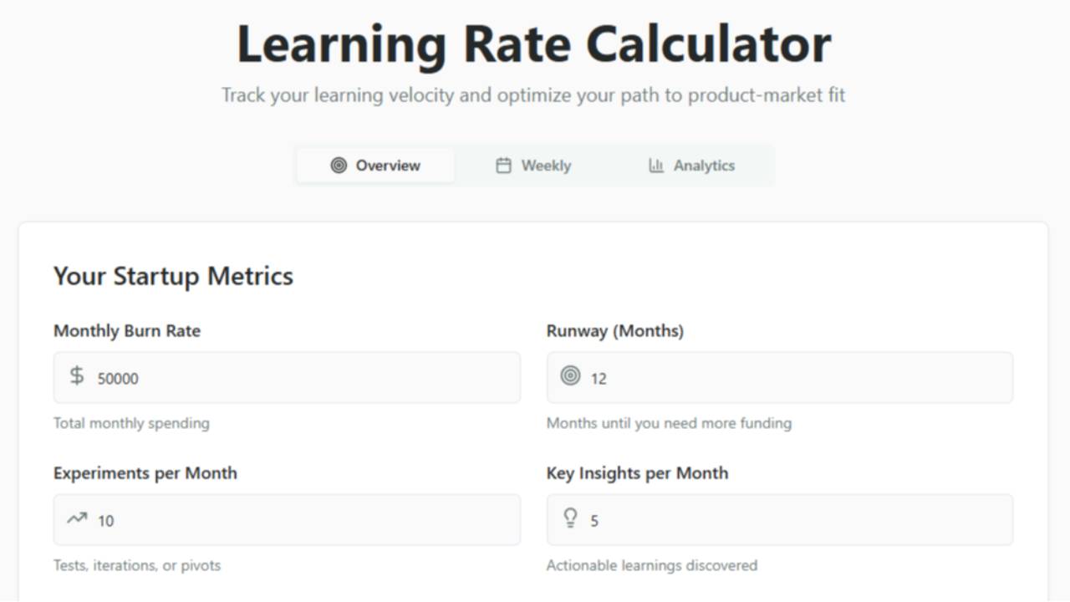This screenshot has height=602, width=1070.
Task: Click the Runway (Months) label
Action: (614, 331)
